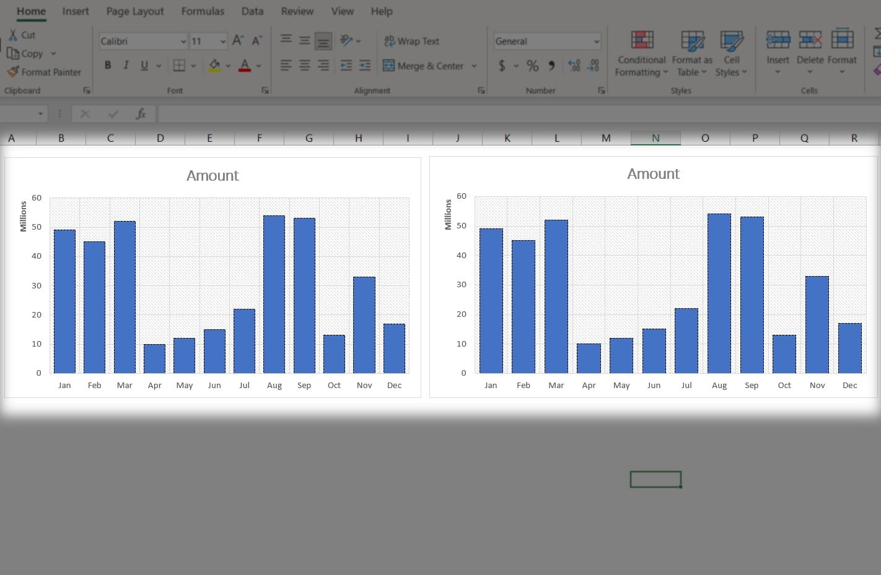
Task: Click the Cut scissors icon
Action: pyautogui.click(x=13, y=35)
